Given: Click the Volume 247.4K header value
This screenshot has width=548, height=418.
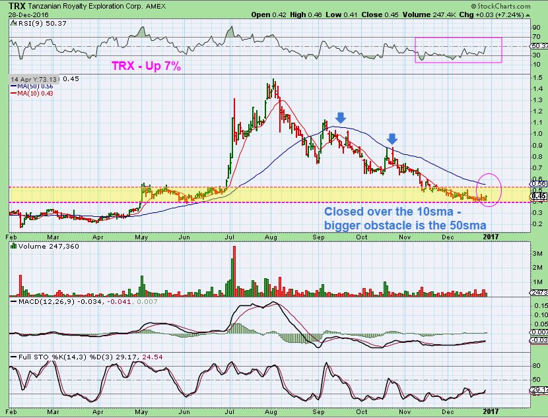Looking at the screenshot, I should coord(429,15).
